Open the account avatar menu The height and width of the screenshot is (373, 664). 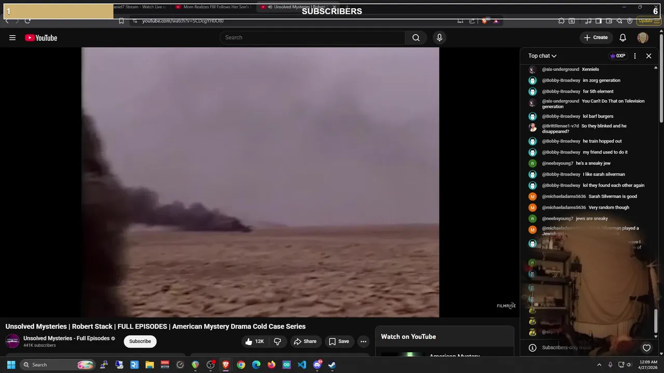point(643,38)
